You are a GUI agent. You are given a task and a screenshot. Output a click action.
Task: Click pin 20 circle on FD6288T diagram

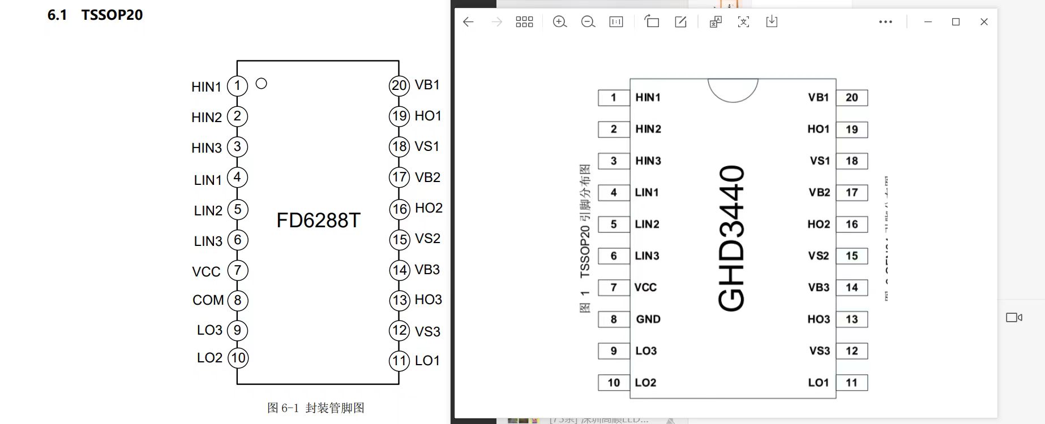click(400, 85)
